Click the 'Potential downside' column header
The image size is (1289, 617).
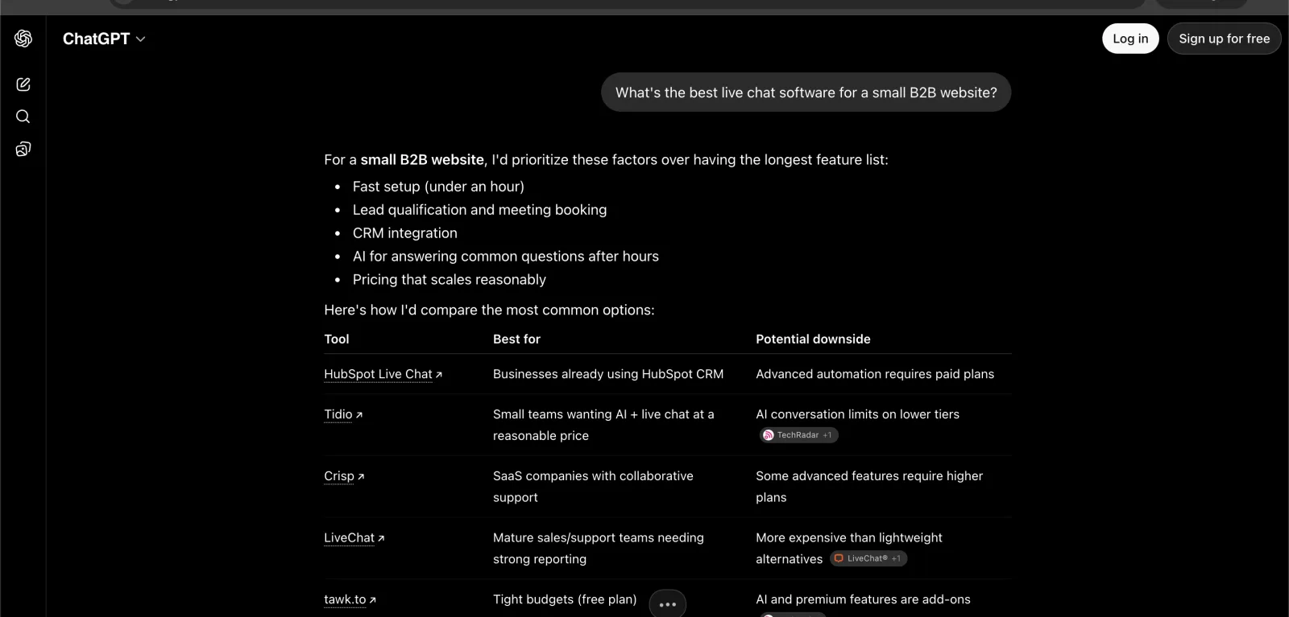tap(813, 339)
